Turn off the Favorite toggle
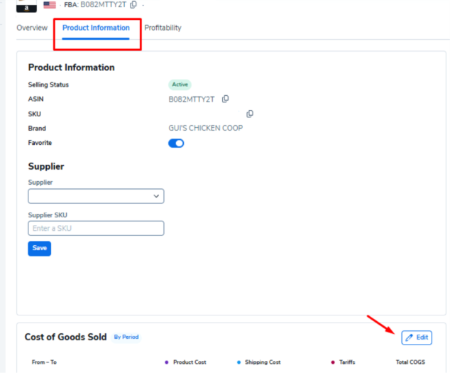 [x=176, y=143]
